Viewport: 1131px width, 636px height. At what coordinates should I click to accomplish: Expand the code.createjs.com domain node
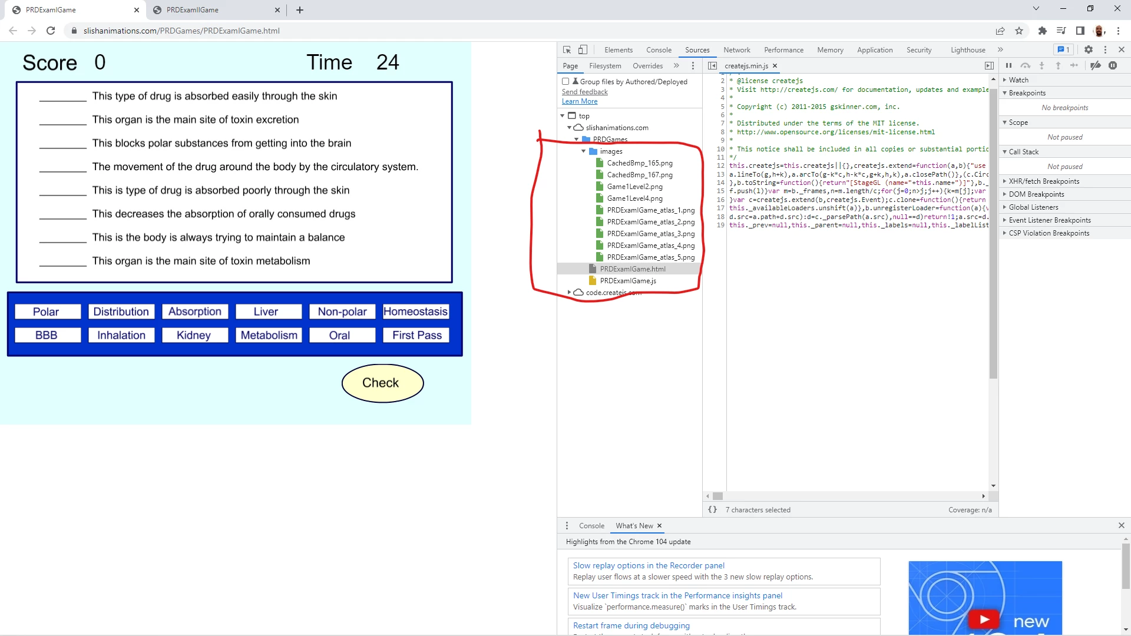point(569,293)
